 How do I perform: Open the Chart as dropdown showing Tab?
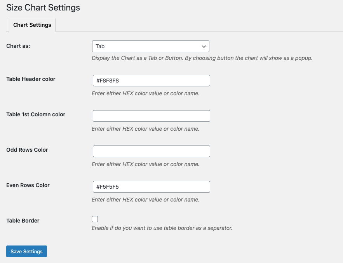pos(150,46)
